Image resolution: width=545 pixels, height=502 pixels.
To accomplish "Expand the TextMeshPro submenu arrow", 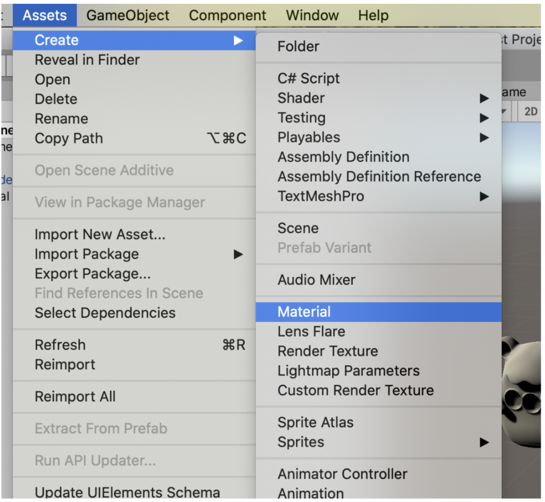I will [x=484, y=197].
